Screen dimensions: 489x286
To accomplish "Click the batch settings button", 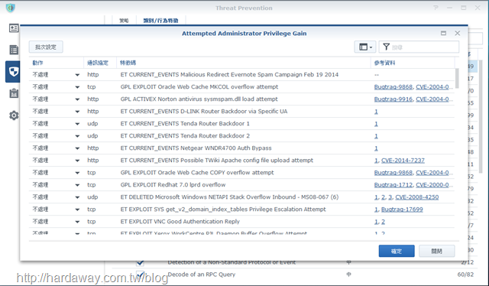I will (46, 47).
